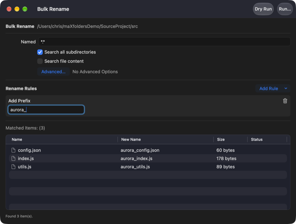Sort by New Name column header
The image size is (296, 224).
131,140
